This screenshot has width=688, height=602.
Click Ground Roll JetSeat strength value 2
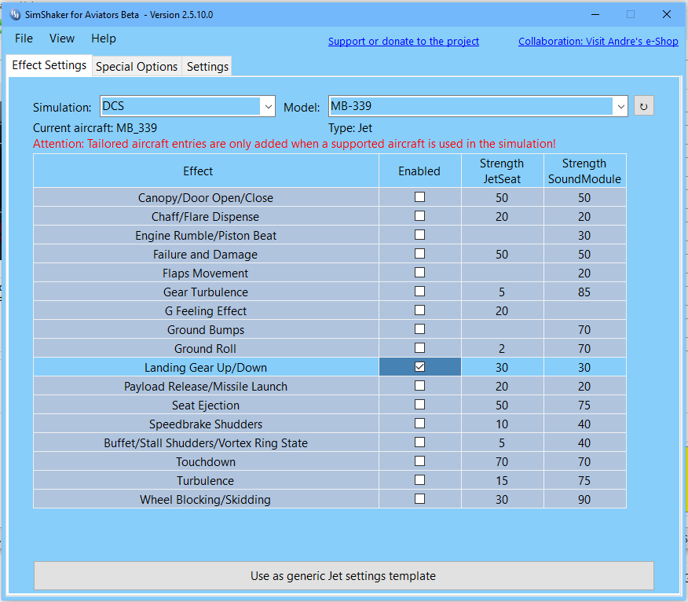(502, 349)
